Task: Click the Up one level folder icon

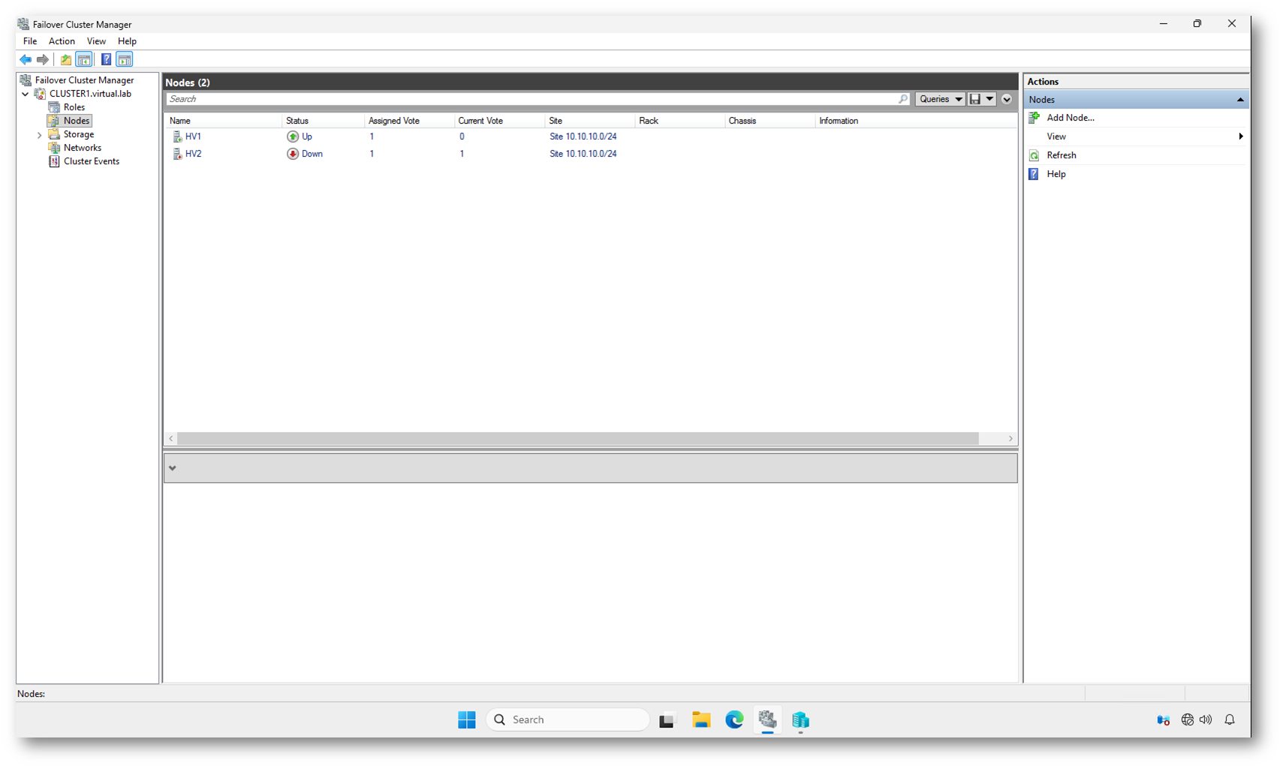Action: coord(66,59)
